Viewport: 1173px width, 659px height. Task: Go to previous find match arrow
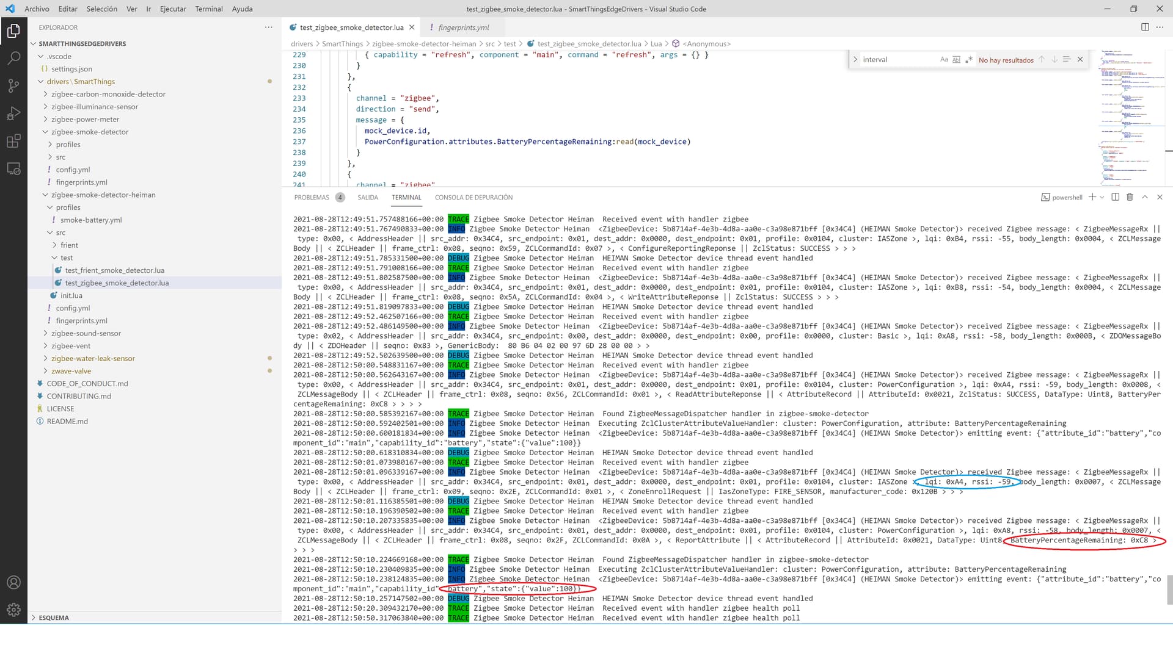[1042, 59]
